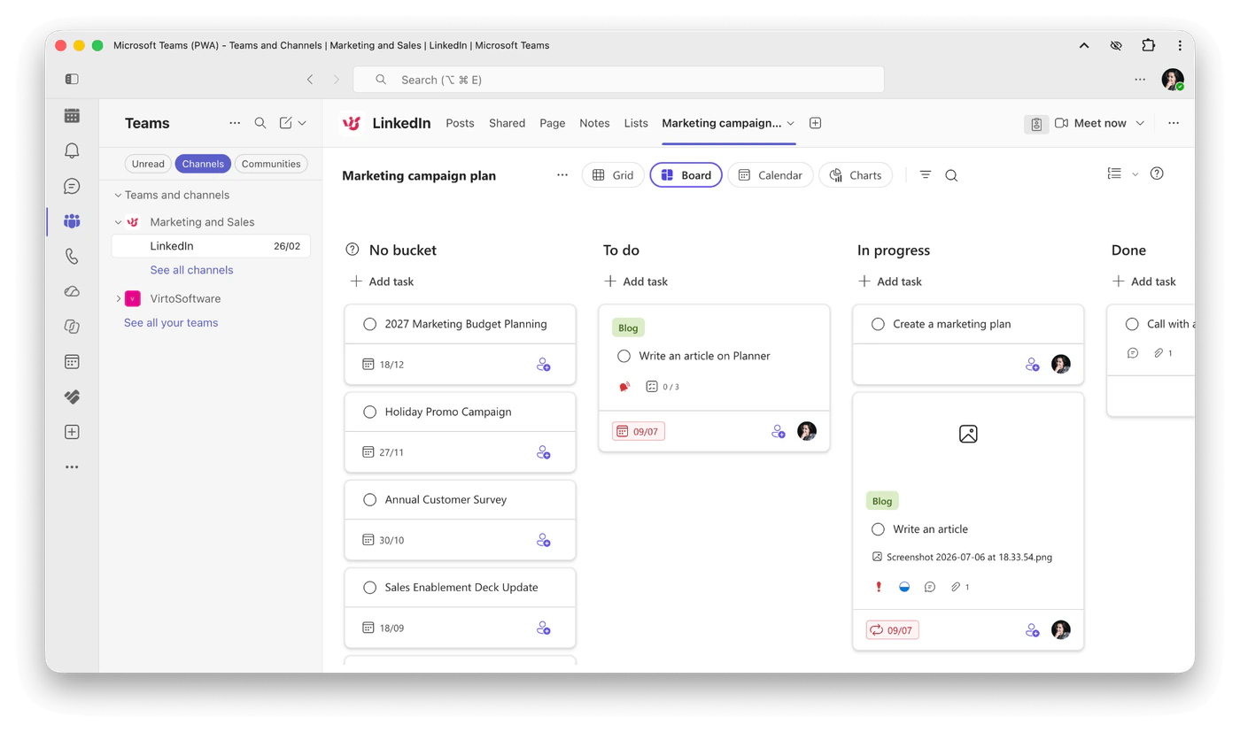This screenshot has height=732, width=1240.
Task: Collapse the Teams and channels section
Action: [118, 195]
